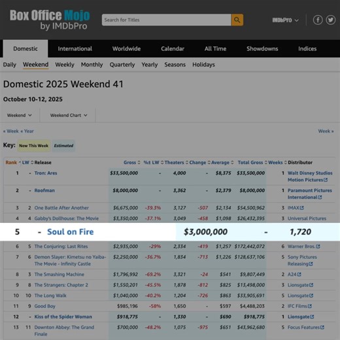Screen dimensions: 340x340
Task: Switch to the Yearly sub-tab
Action: pos(150,65)
